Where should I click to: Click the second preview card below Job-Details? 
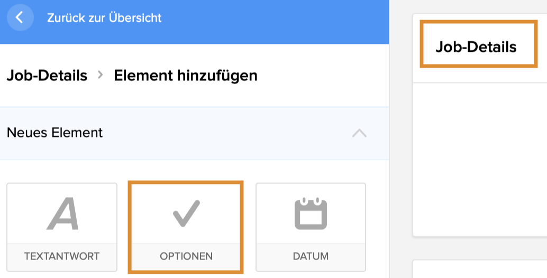tap(479, 268)
